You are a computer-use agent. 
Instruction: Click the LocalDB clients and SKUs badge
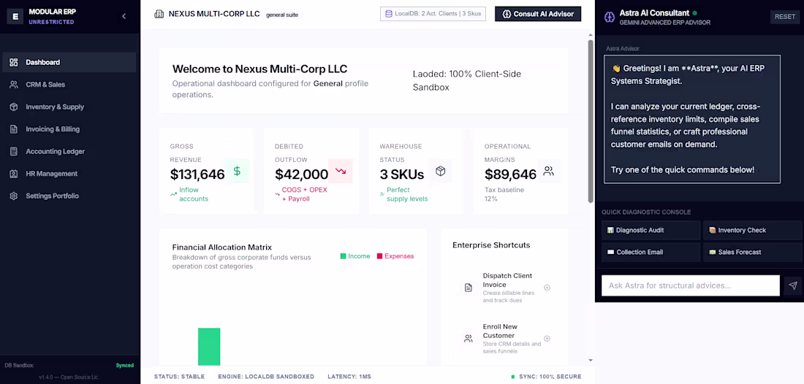pos(433,14)
